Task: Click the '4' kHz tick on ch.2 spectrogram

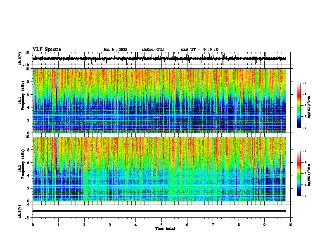Action: click(29, 175)
